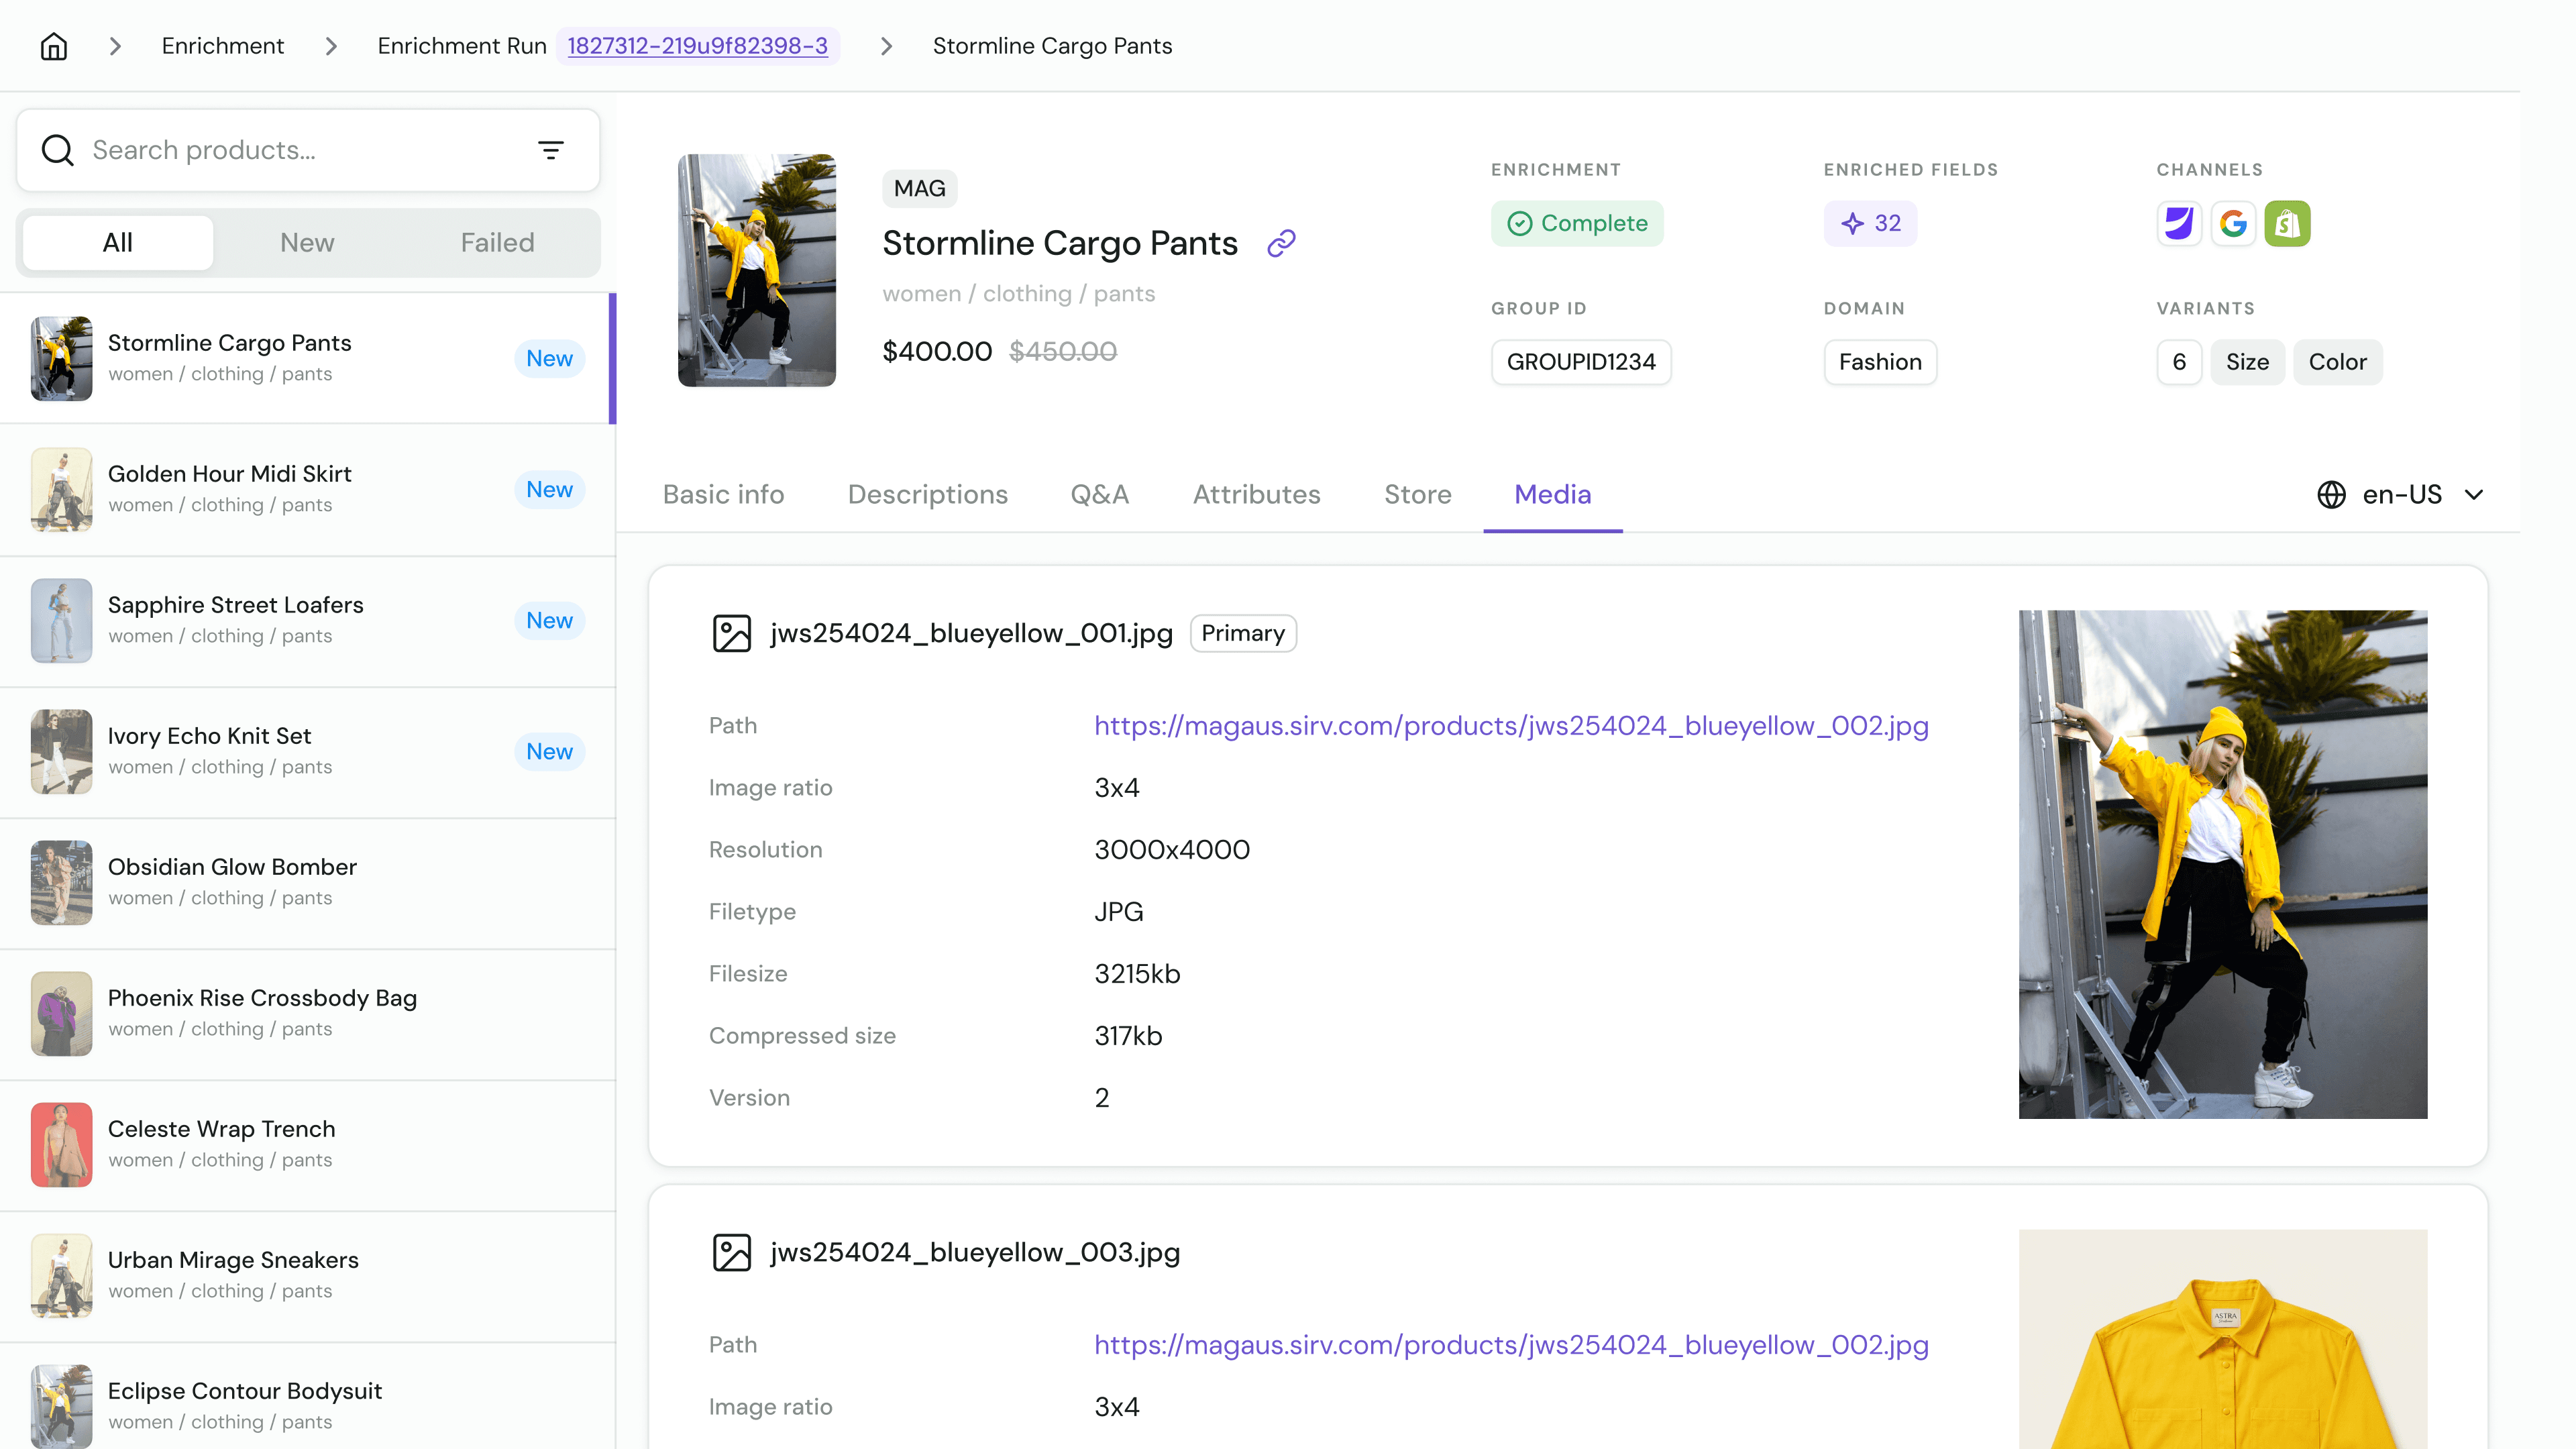Click the 32 enriched fields badge
The height and width of the screenshot is (1449, 2576).
(x=1870, y=223)
